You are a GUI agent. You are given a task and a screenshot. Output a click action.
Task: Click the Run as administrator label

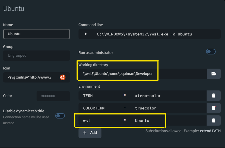tap(96, 52)
